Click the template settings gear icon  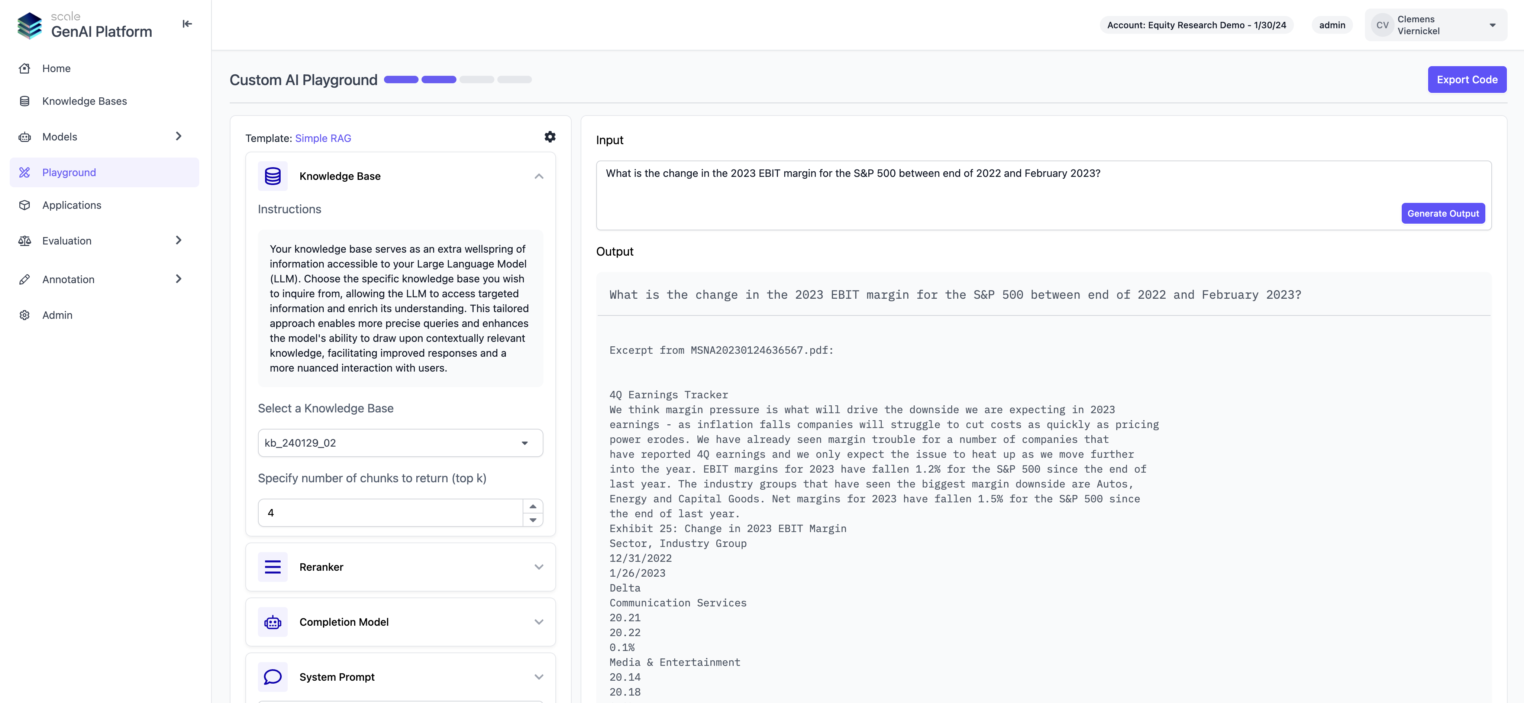tap(550, 137)
